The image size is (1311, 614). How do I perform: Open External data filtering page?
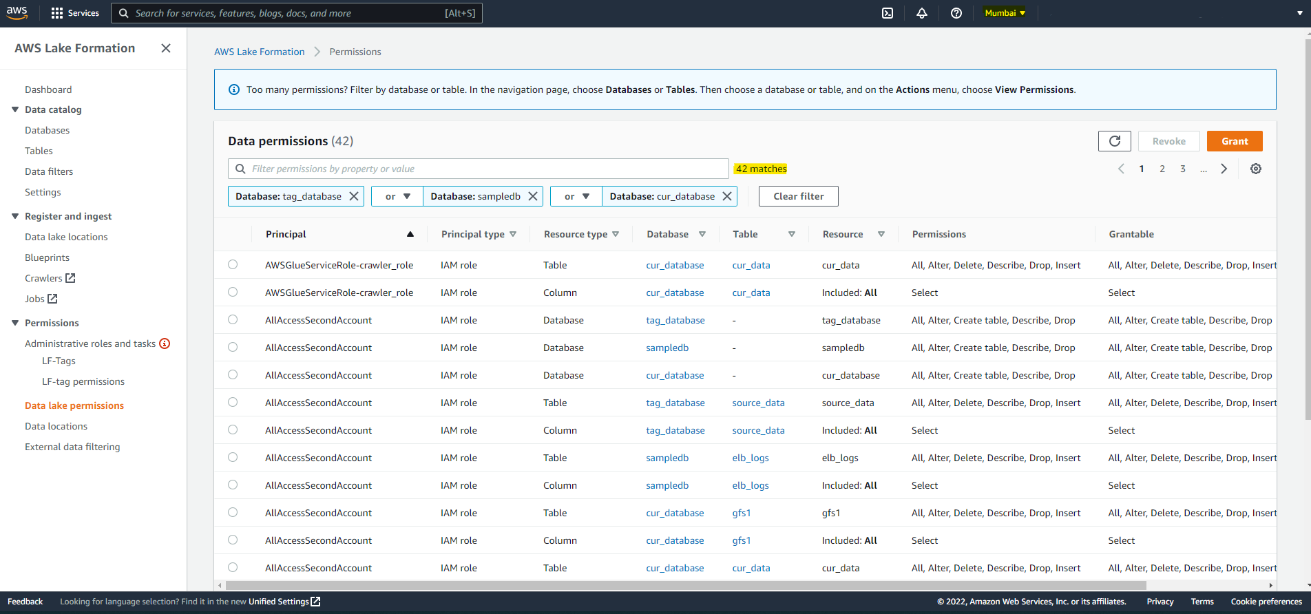pos(72,447)
